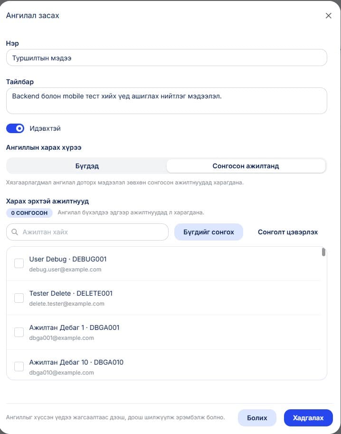Select the debug.user@example.com row

(163, 264)
